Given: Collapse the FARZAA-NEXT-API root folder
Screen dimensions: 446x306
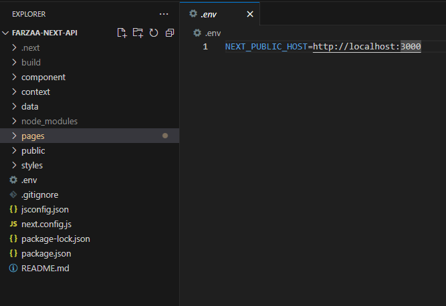Looking at the screenshot, I should (x=7, y=33).
